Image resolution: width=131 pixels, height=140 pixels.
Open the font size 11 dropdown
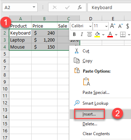[x=101, y=26]
